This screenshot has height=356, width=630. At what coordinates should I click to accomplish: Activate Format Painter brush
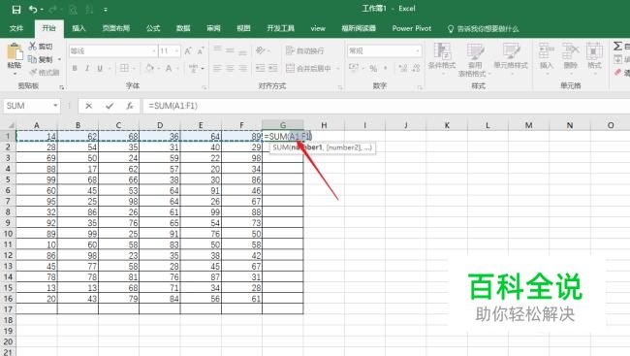33,73
